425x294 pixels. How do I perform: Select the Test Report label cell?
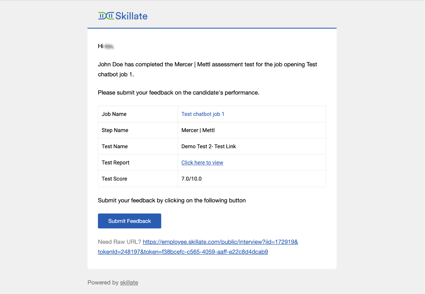(138, 162)
